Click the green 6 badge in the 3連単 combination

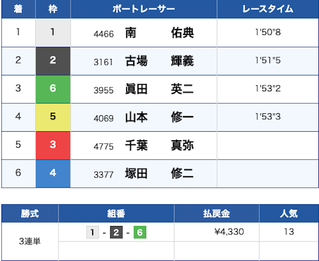pyautogui.click(x=140, y=232)
